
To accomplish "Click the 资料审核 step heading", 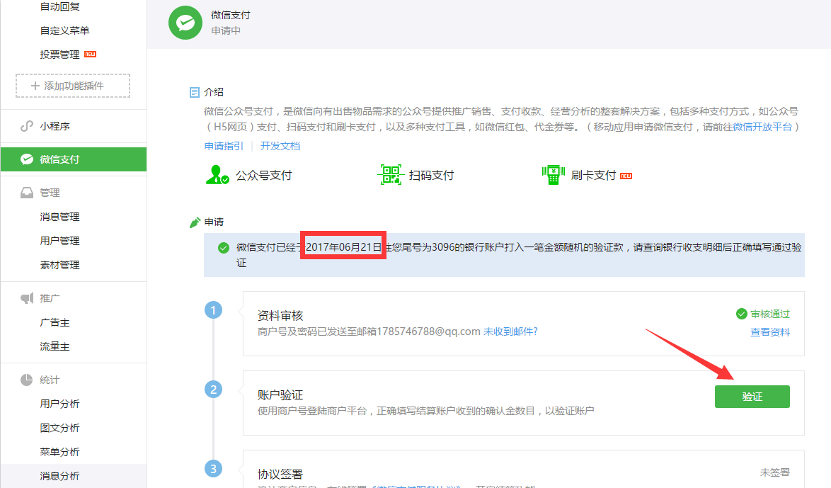I will (x=280, y=316).
